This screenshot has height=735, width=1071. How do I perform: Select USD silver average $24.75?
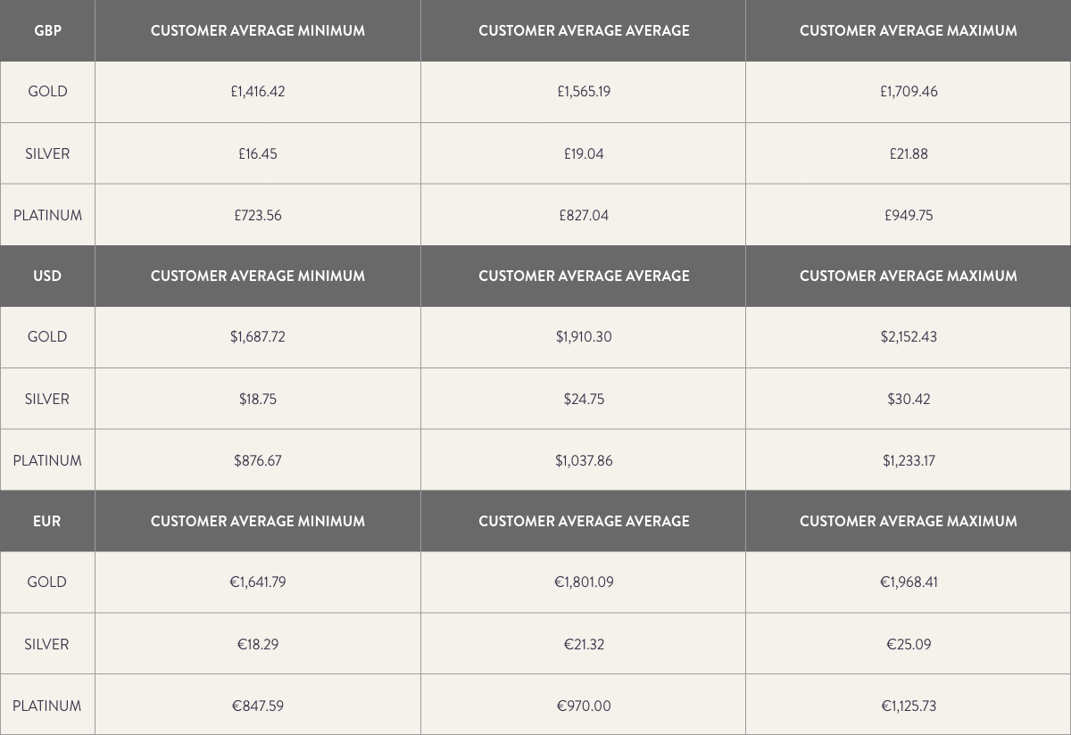pos(584,399)
